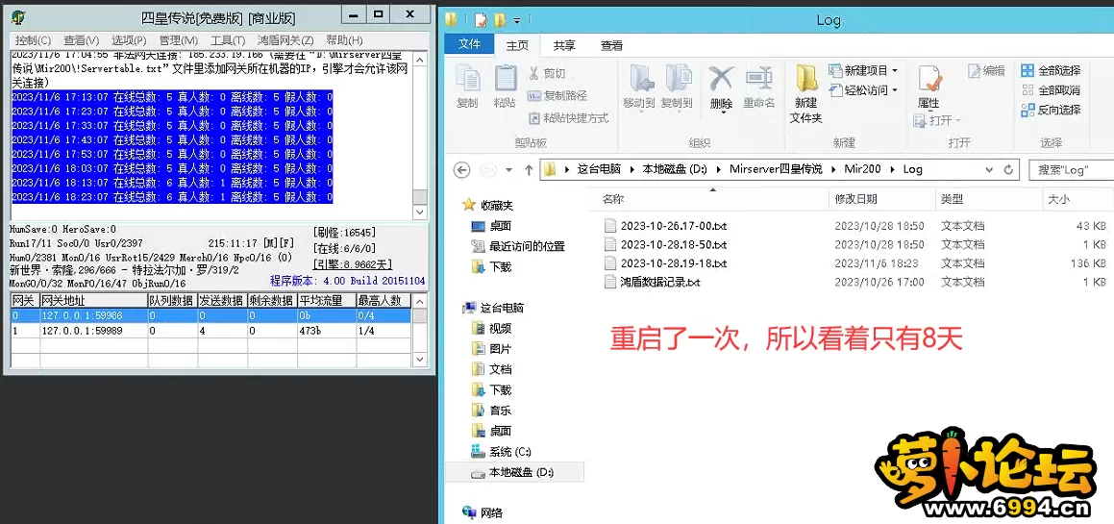Click the Back navigation arrow in Explorer
The width and height of the screenshot is (1114, 524).
tap(461, 170)
